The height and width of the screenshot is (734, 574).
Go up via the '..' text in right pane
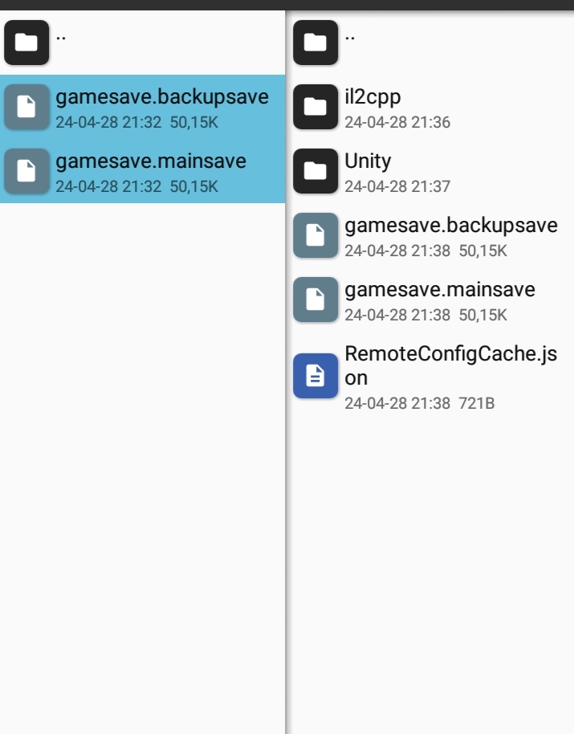coord(350,36)
